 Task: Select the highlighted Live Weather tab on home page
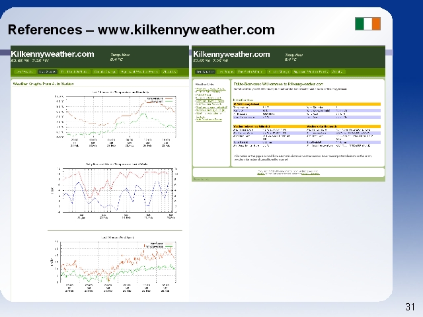205,72
